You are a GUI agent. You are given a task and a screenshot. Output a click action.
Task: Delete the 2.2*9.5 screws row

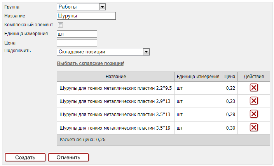point(253,88)
